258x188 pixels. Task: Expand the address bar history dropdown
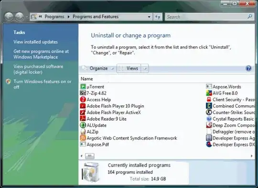pyautogui.click(x=149, y=17)
